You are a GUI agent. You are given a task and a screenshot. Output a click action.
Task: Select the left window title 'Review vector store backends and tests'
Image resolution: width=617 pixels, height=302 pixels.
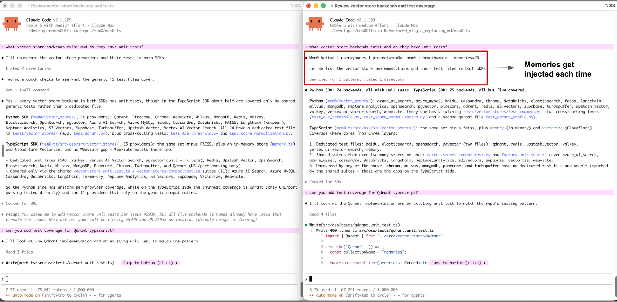pos(72,6)
